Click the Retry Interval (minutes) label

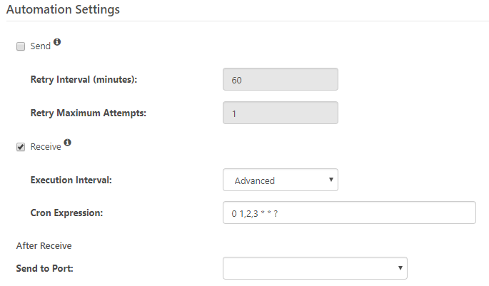(84, 79)
